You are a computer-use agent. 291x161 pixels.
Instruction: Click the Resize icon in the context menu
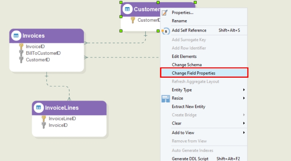pos(165,98)
